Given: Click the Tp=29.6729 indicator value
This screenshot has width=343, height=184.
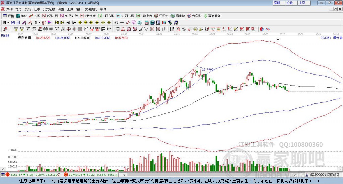Looking at the screenshot, I should tap(43, 38).
